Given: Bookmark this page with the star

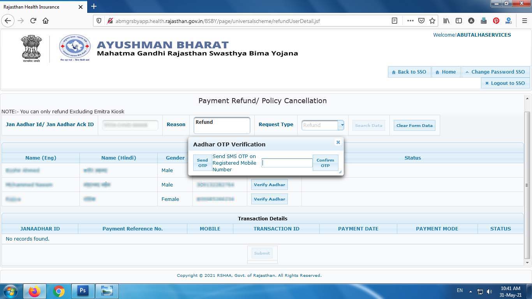Looking at the screenshot, I should [432, 21].
